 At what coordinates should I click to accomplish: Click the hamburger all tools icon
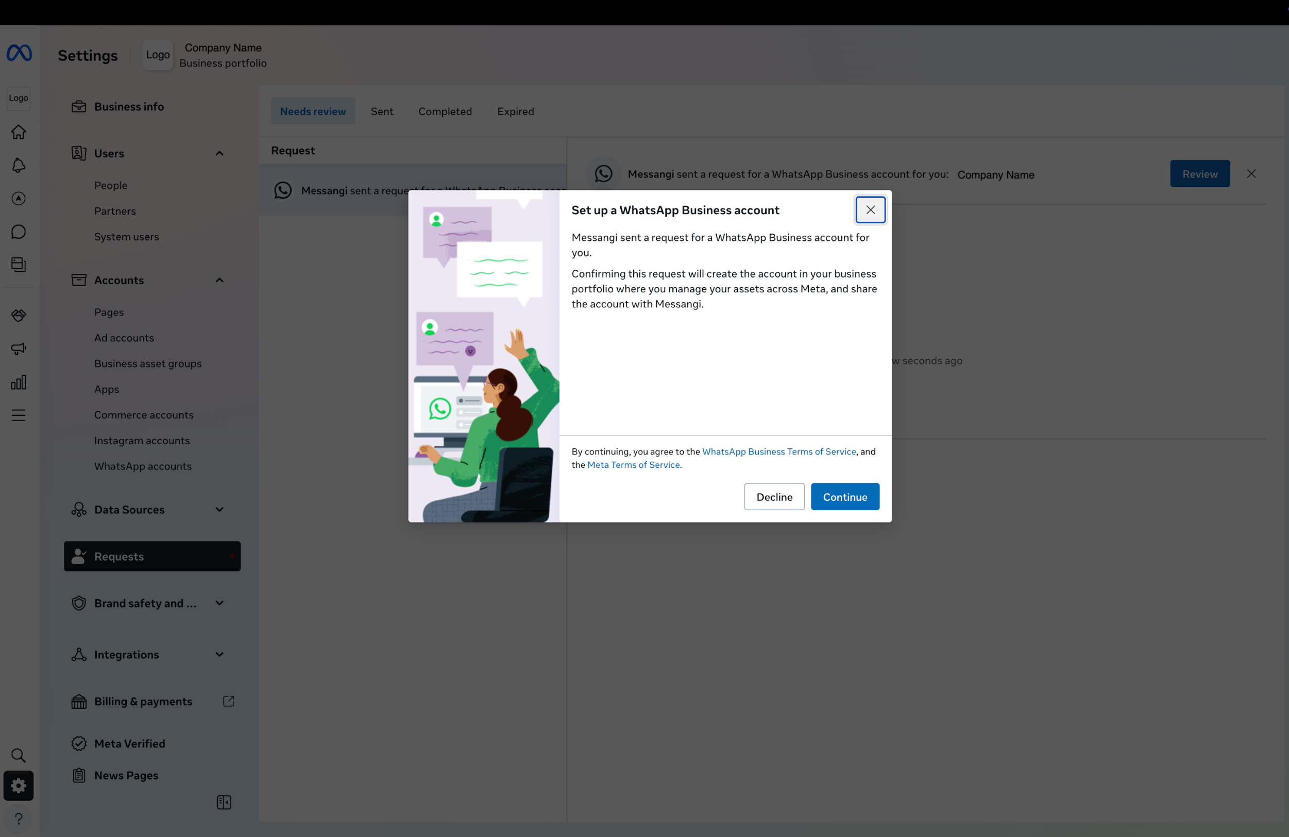coord(19,415)
